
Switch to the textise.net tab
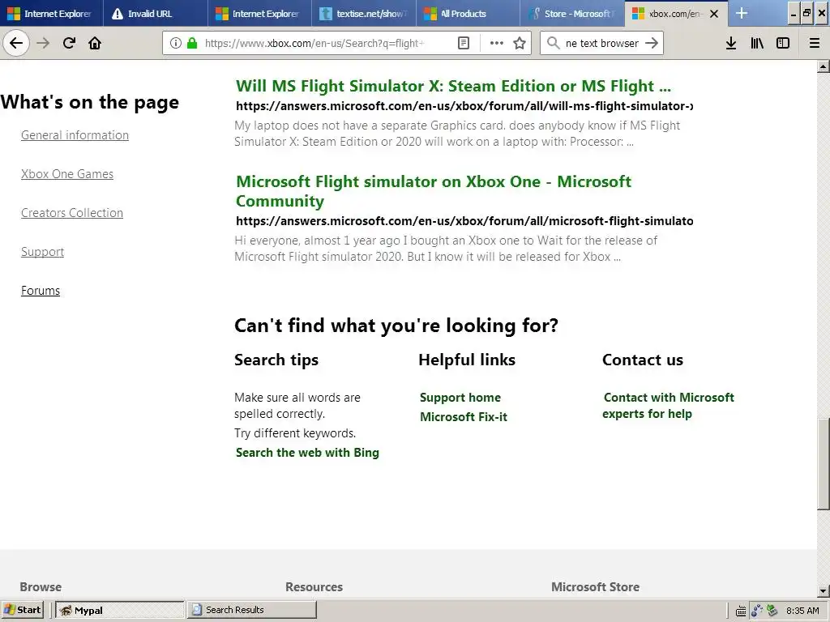364,14
